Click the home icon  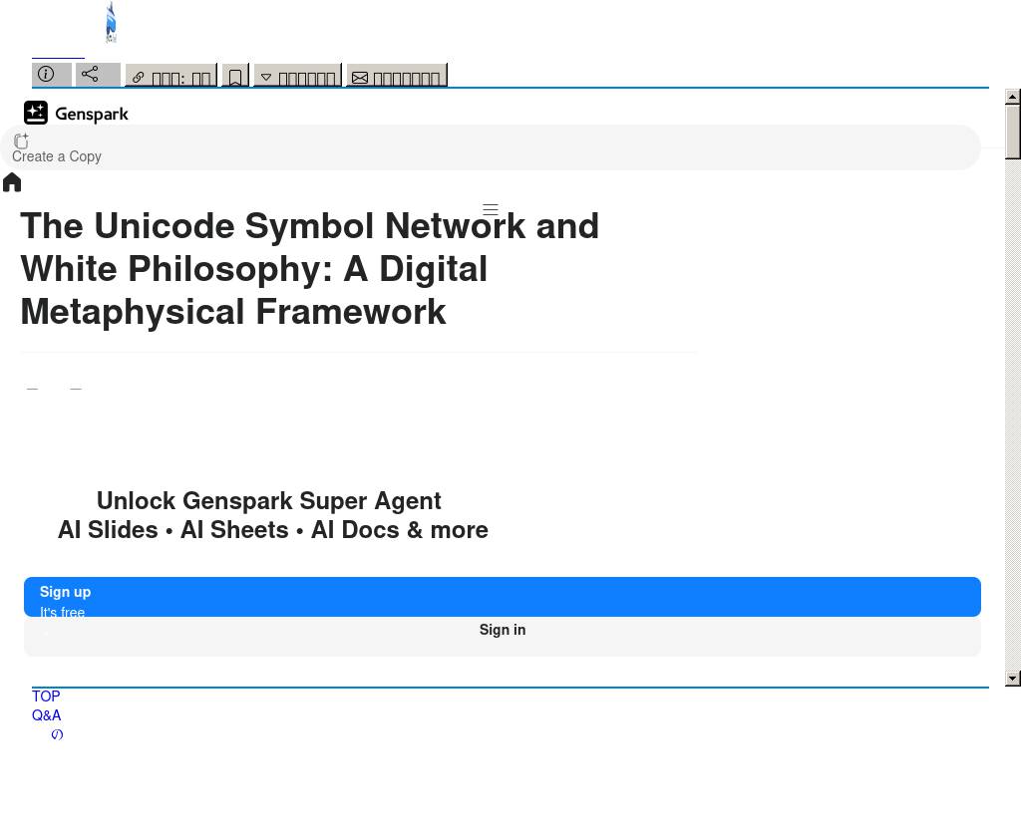pyautogui.click(x=12, y=182)
